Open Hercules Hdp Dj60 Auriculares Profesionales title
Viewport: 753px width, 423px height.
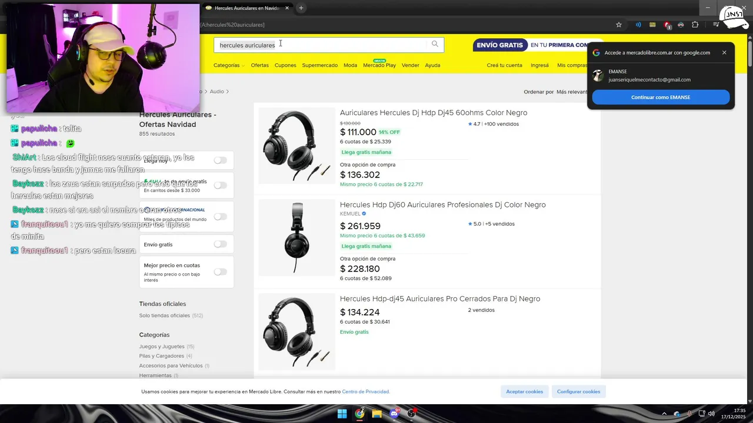[x=443, y=204]
